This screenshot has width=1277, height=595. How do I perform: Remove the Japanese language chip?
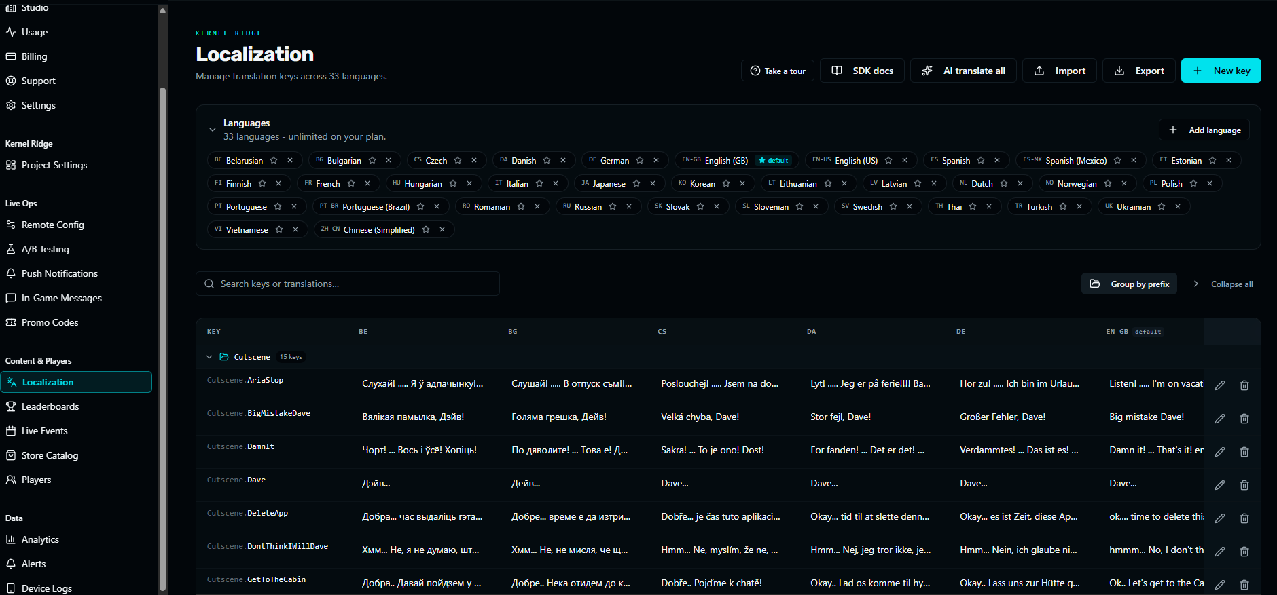pos(653,184)
